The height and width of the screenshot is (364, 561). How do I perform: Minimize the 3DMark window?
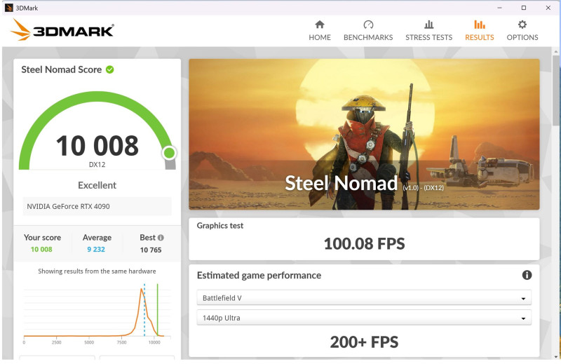coord(499,8)
